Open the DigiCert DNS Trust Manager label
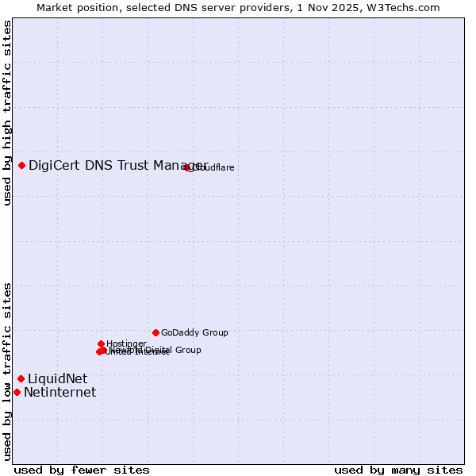 (x=117, y=165)
